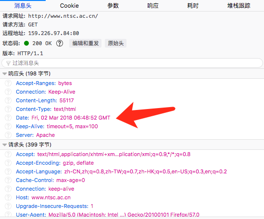The image size is (264, 219).
Task: Open help icon for Accept-Encoding header
Action: tap(8, 163)
